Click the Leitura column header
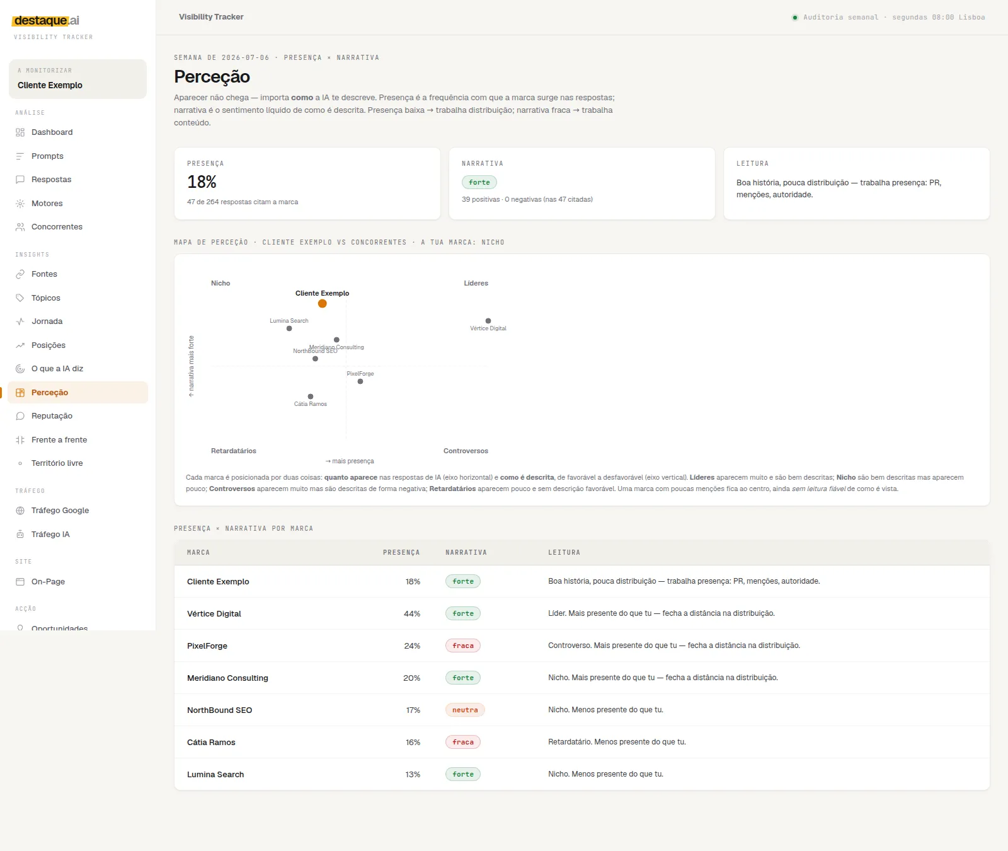The width and height of the screenshot is (1008, 851). coord(564,553)
